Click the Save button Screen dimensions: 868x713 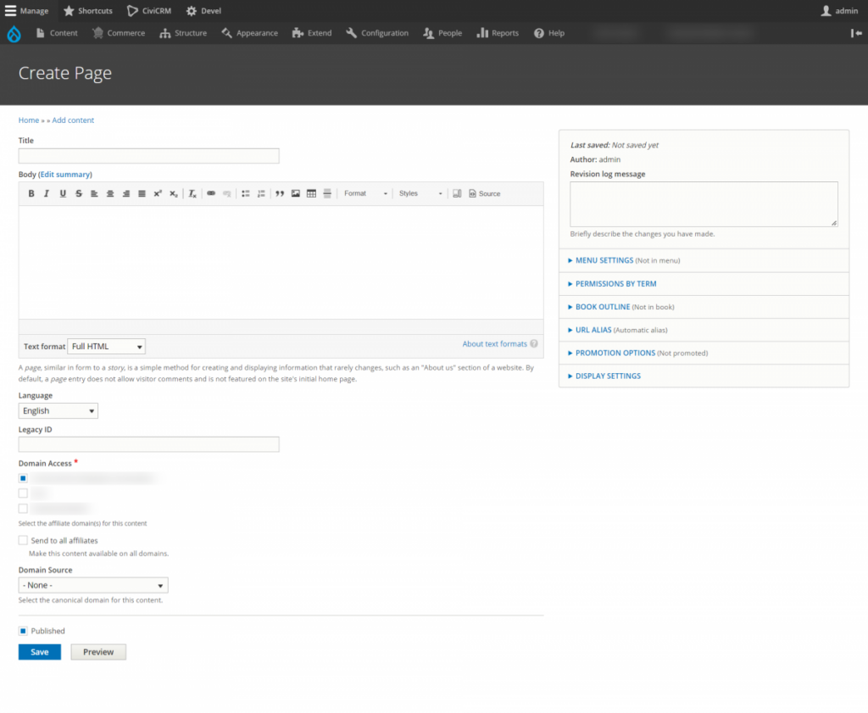(40, 652)
